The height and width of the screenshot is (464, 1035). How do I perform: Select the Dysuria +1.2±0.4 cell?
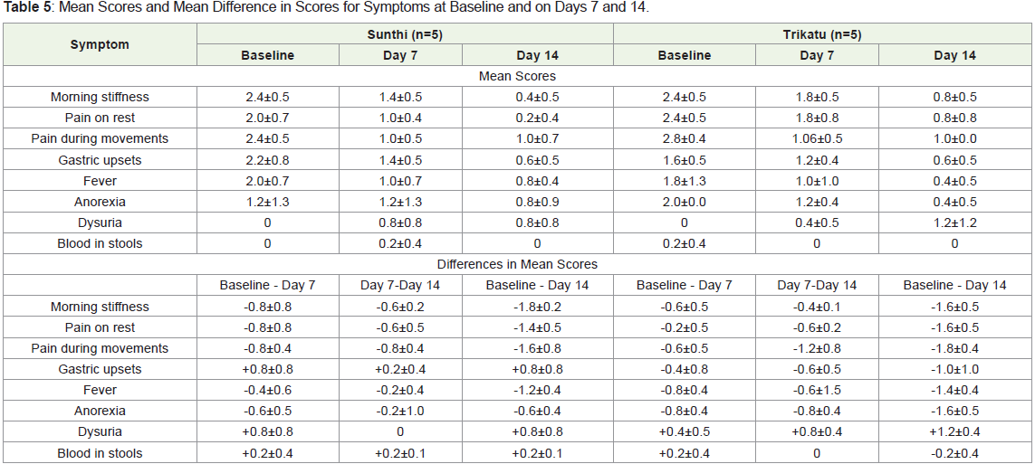954,431
